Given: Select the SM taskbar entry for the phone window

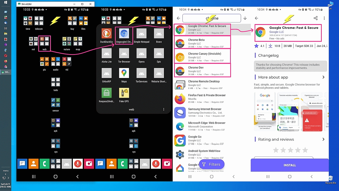Looking at the screenshot, I should [6, 72].
